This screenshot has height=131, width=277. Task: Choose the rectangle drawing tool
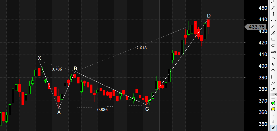pyautogui.click(x=273, y=39)
